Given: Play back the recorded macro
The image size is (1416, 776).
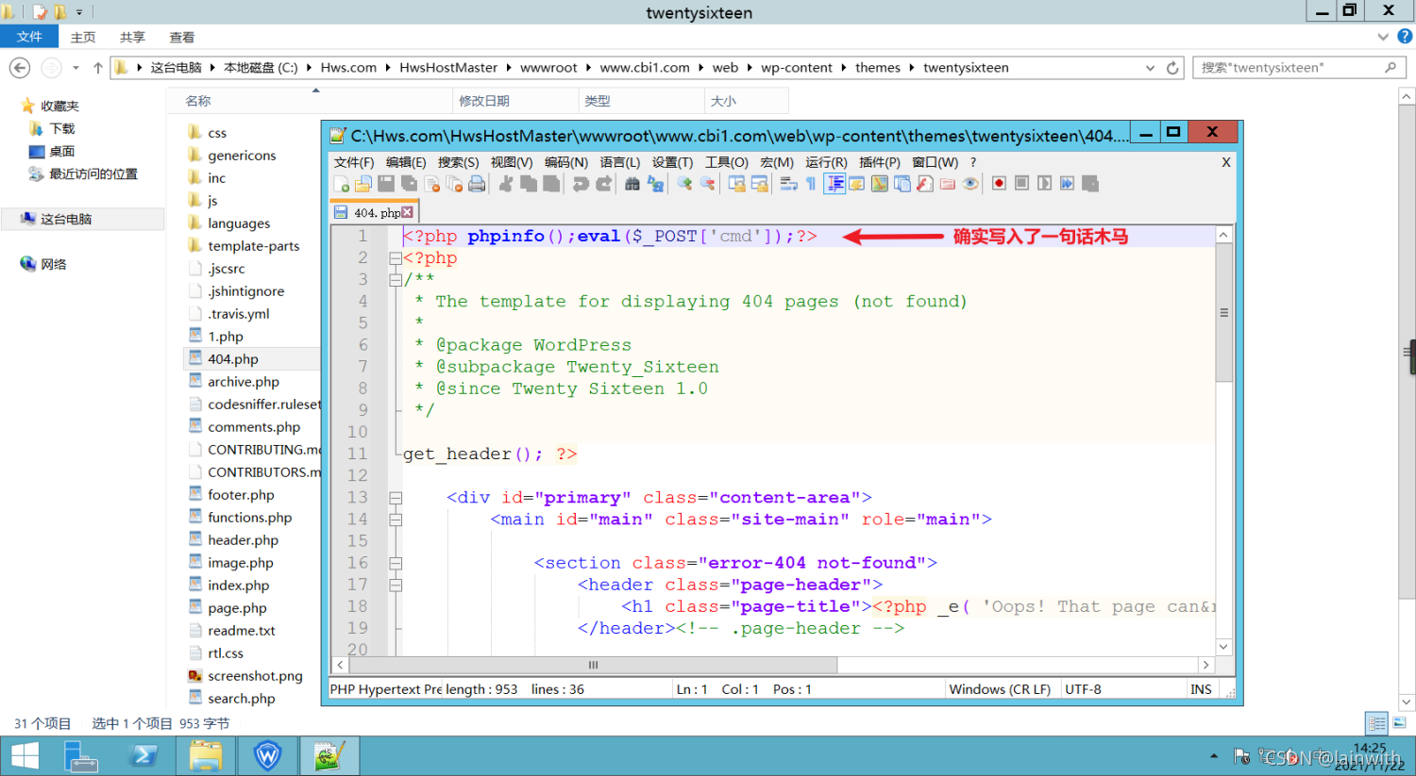Looking at the screenshot, I should click(x=1045, y=184).
